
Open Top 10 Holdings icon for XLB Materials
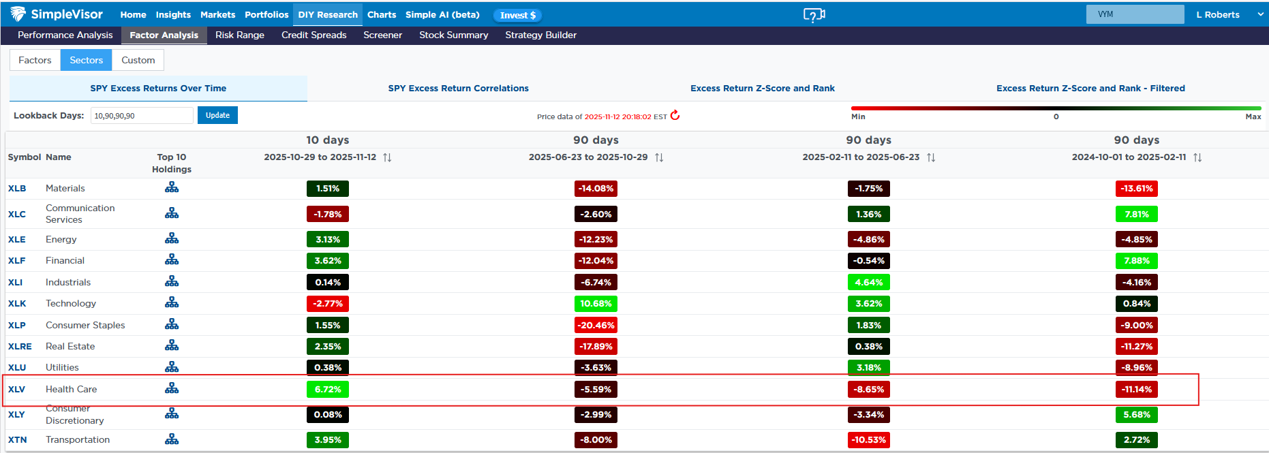point(172,188)
